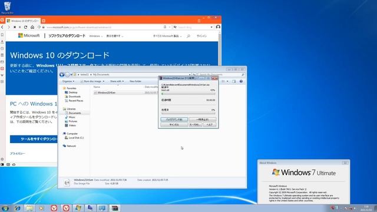Click 一時停止 button in extraction dialog

[x=202, y=120]
